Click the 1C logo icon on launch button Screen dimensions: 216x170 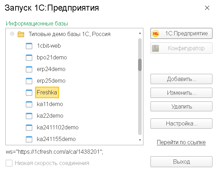[155, 34]
